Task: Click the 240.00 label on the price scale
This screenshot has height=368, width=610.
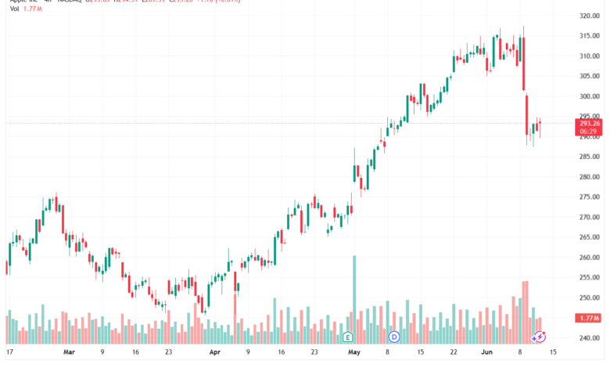Action: (x=590, y=338)
